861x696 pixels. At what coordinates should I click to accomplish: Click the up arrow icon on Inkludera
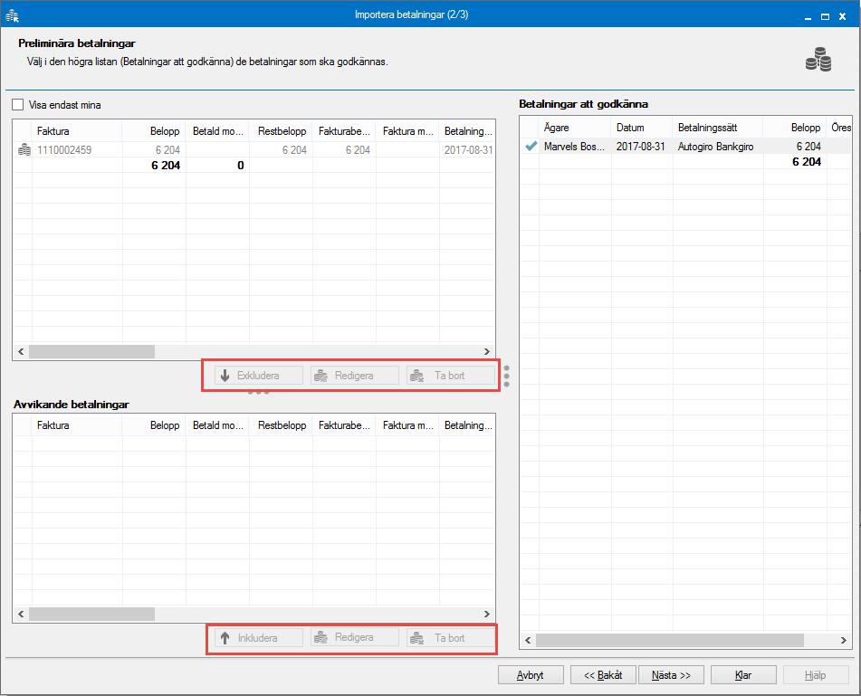tap(225, 638)
